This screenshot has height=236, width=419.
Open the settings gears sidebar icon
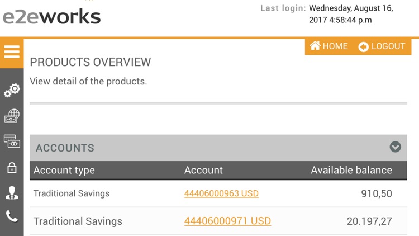point(12,91)
